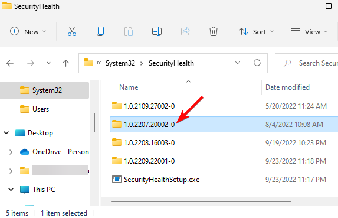Image resolution: width=338 pixels, height=218 pixels.
Task: Open the Sort options dropdown
Action: click(x=256, y=31)
